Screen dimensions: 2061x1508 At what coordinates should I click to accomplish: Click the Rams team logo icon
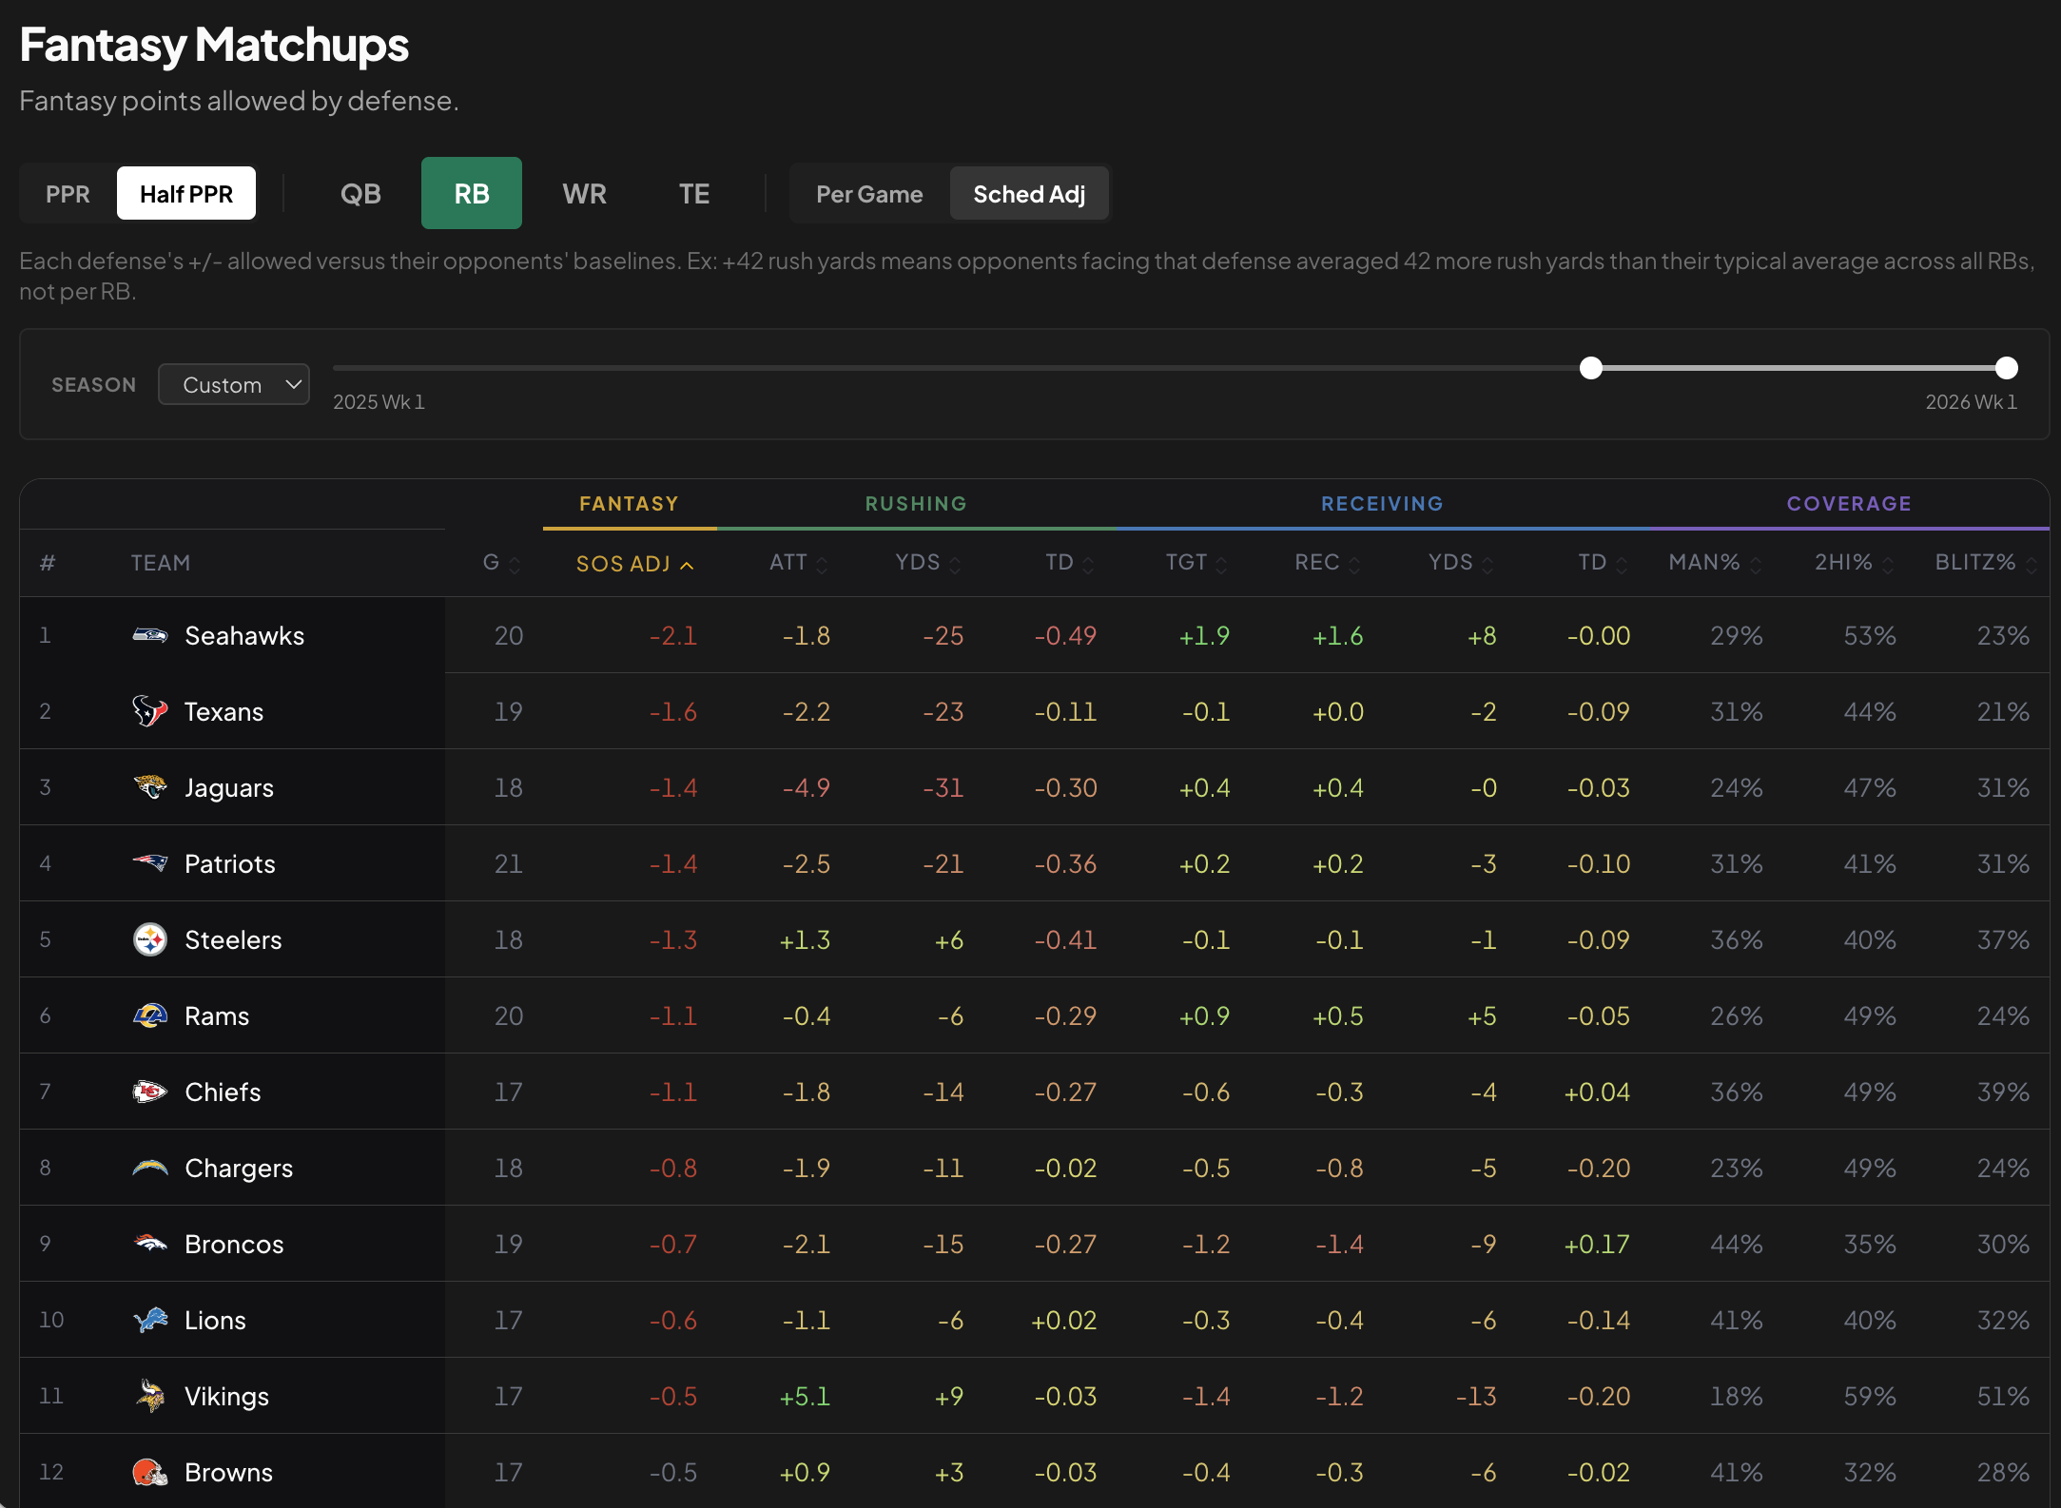click(x=150, y=1015)
